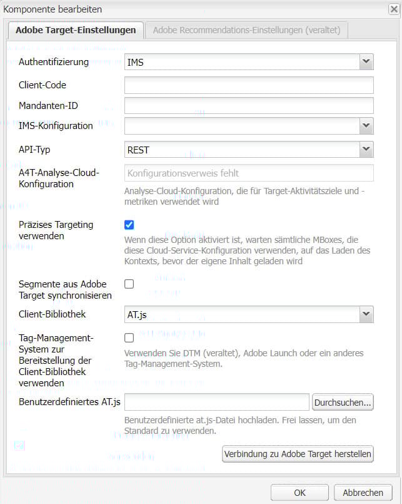Click the Benutzerdefiniertes AT.js file field
The width and height of the screenshot is (402, 504).
[217, 402]
